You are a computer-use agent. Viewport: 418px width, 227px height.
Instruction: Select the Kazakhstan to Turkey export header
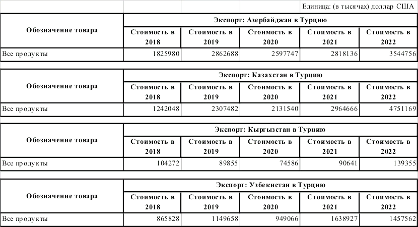(270, 75)
